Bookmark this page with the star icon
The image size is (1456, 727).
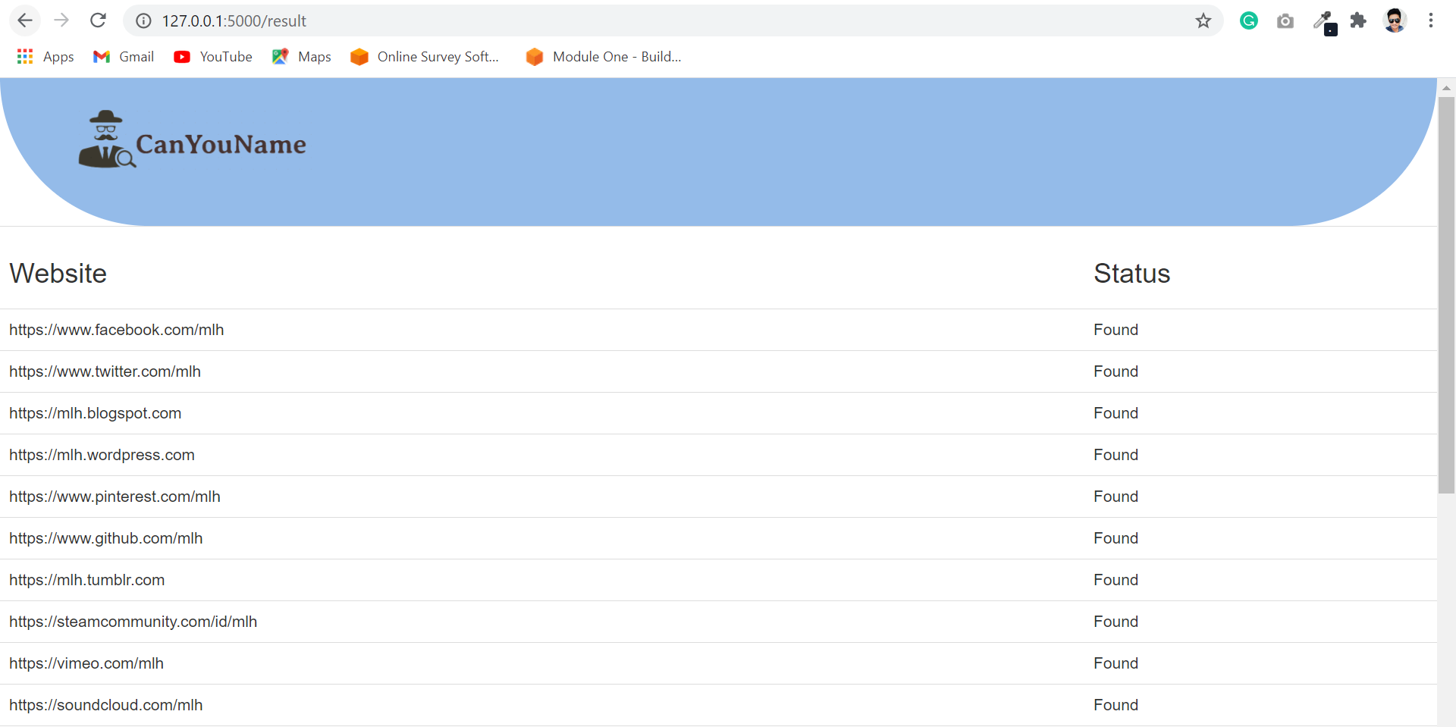pos(1203,20)
